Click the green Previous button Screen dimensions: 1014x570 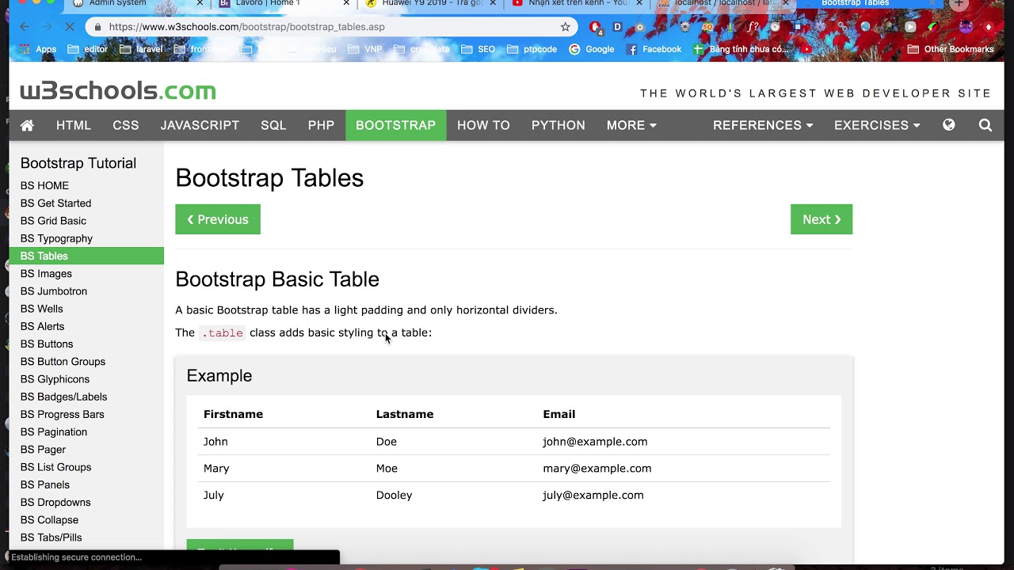pos(218,219)
